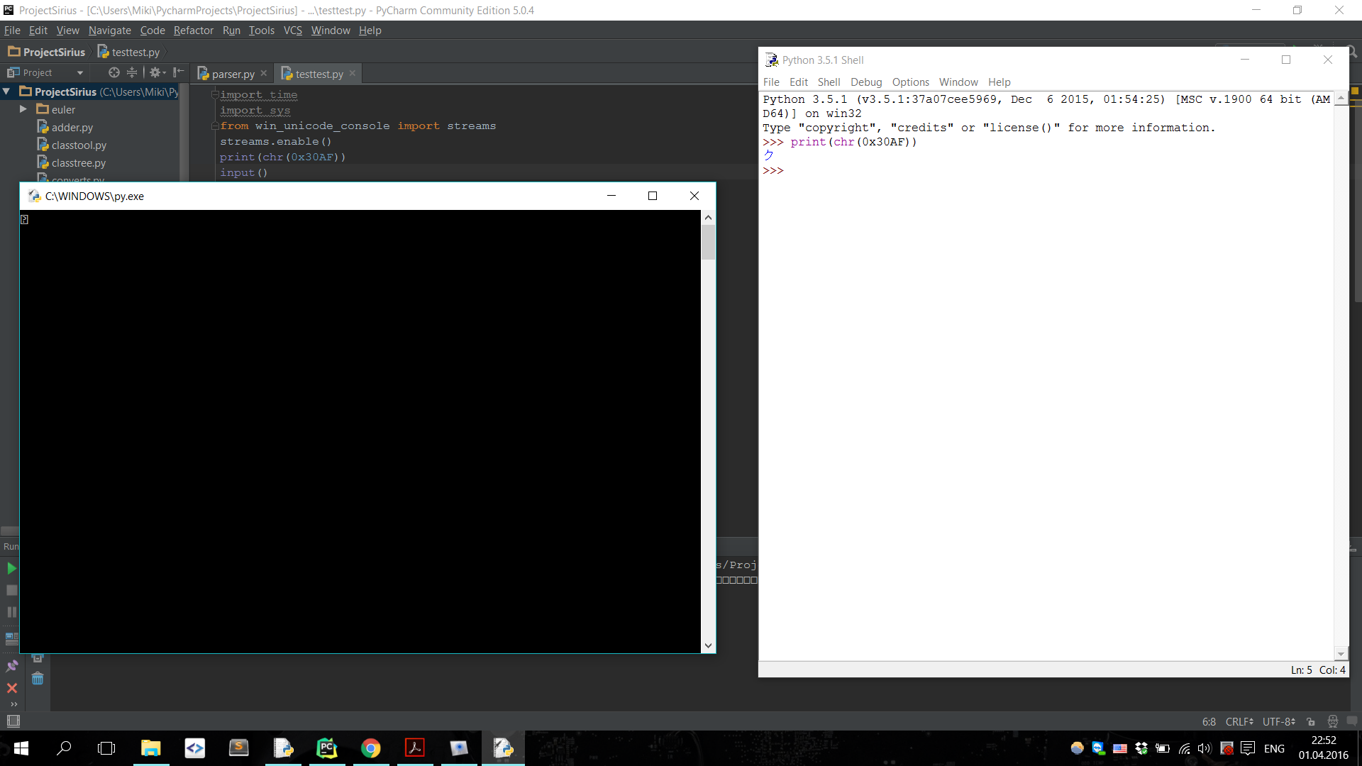Image resolution: width=1362 pixels, height=766 pixels.
Task: Open the Edit menu in Python Shell
Action: tap(798, 82)
